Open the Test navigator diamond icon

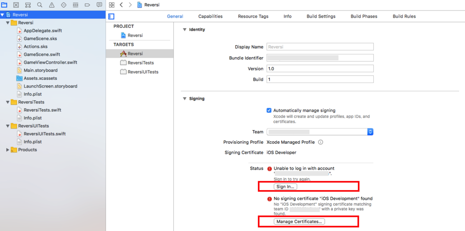(x=64, y=5)
